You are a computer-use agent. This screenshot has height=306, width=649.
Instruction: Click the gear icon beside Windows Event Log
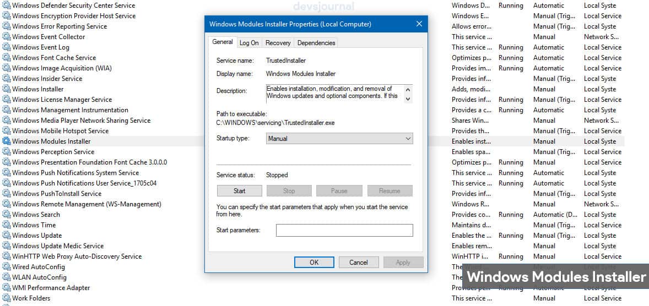click(6, 47)
